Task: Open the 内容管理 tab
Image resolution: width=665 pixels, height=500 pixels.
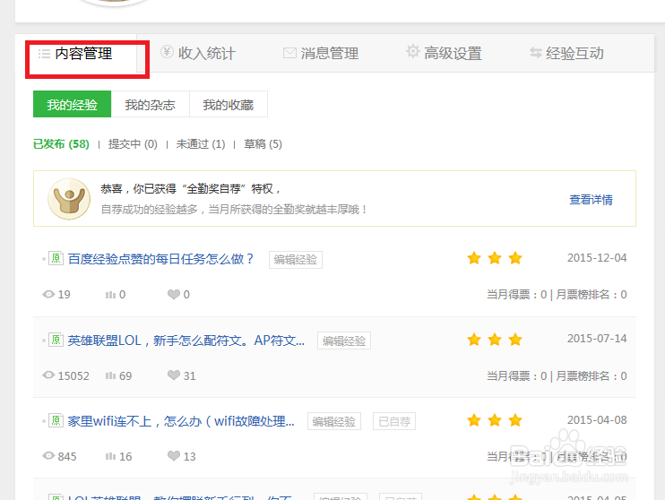Action: click(x=76, y=54)
